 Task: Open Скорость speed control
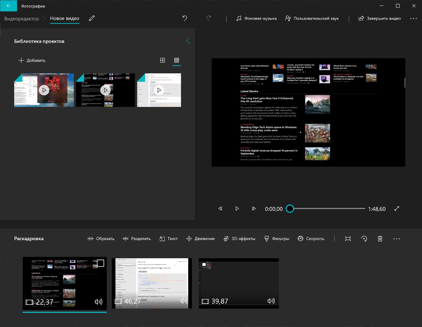click(311, 239)
